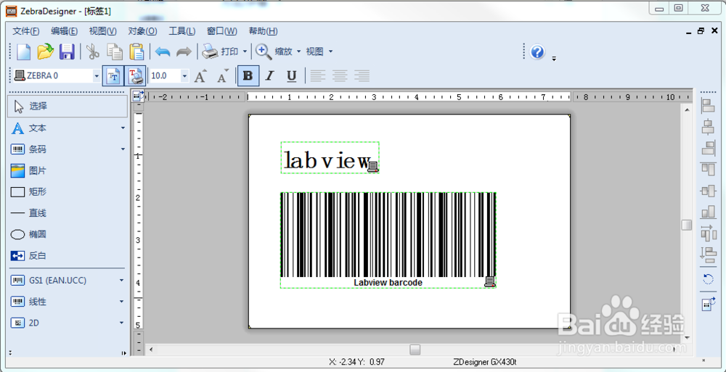Expand the 文本 tool options arrow
The width and height of the screenshot is (726, 372).
[x=123, y=128]
